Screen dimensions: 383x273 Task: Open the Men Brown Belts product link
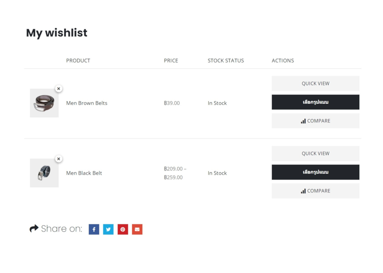click(87, 103)
